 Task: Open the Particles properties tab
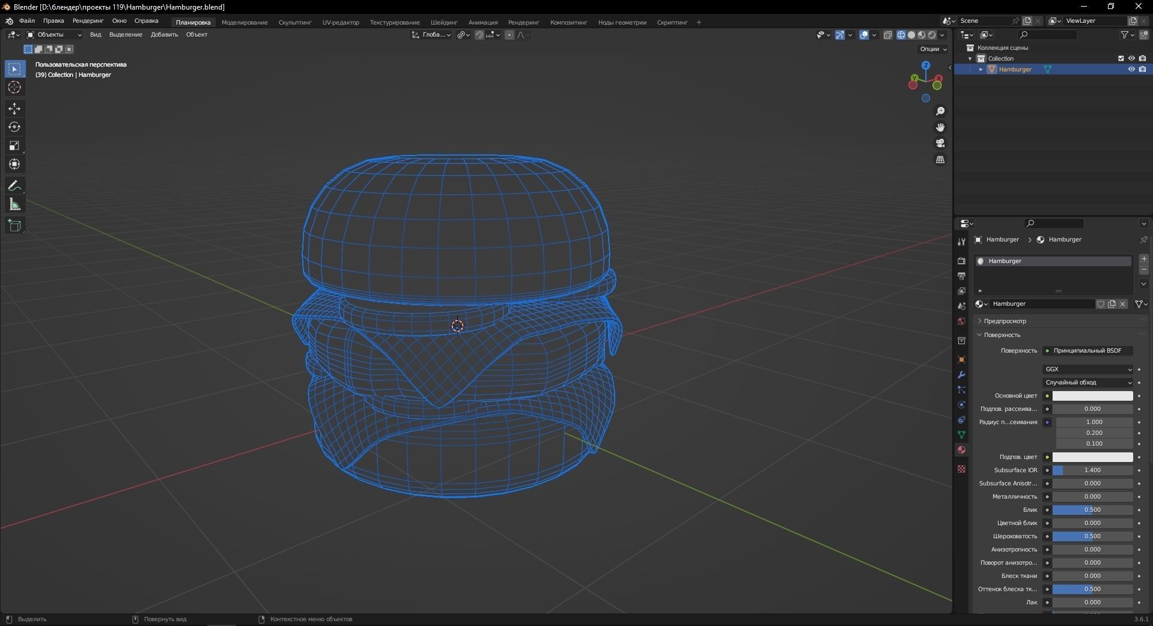(x=961, y=390)
